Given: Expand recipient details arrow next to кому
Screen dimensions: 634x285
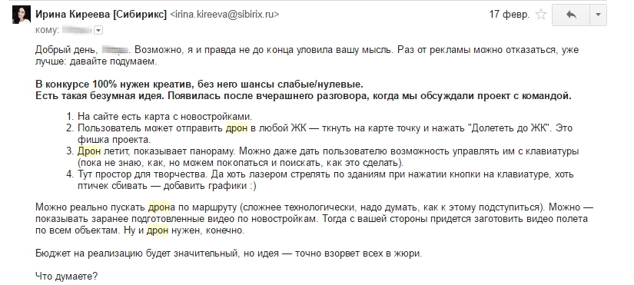Looking at the screenshot, I should (98, 30).
